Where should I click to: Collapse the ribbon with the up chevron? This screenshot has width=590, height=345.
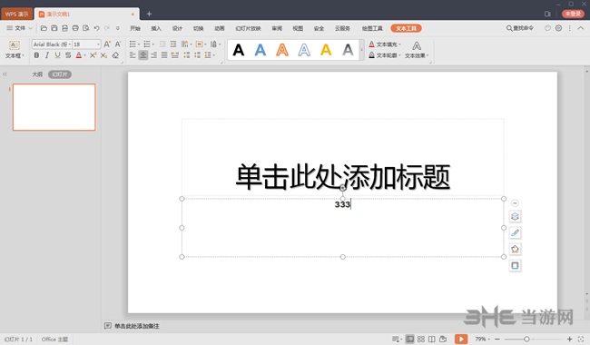pos(581,28)
